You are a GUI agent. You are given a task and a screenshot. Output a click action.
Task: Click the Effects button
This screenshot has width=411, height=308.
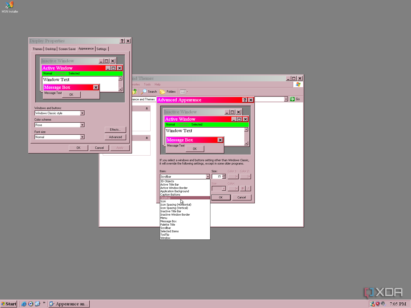tap(115, 130)
